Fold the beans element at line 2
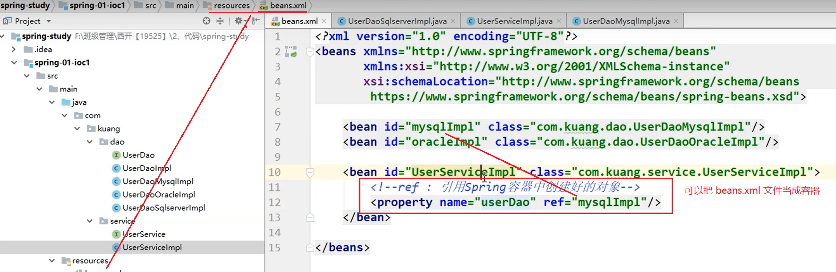The width and height of the screenshot is (836, 272). (x=310, y=52)
